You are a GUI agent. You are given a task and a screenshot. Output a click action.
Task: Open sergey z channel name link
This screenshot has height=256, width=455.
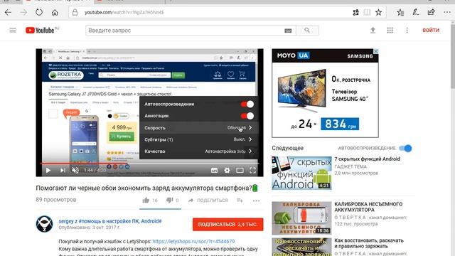[x=110, y=221]
